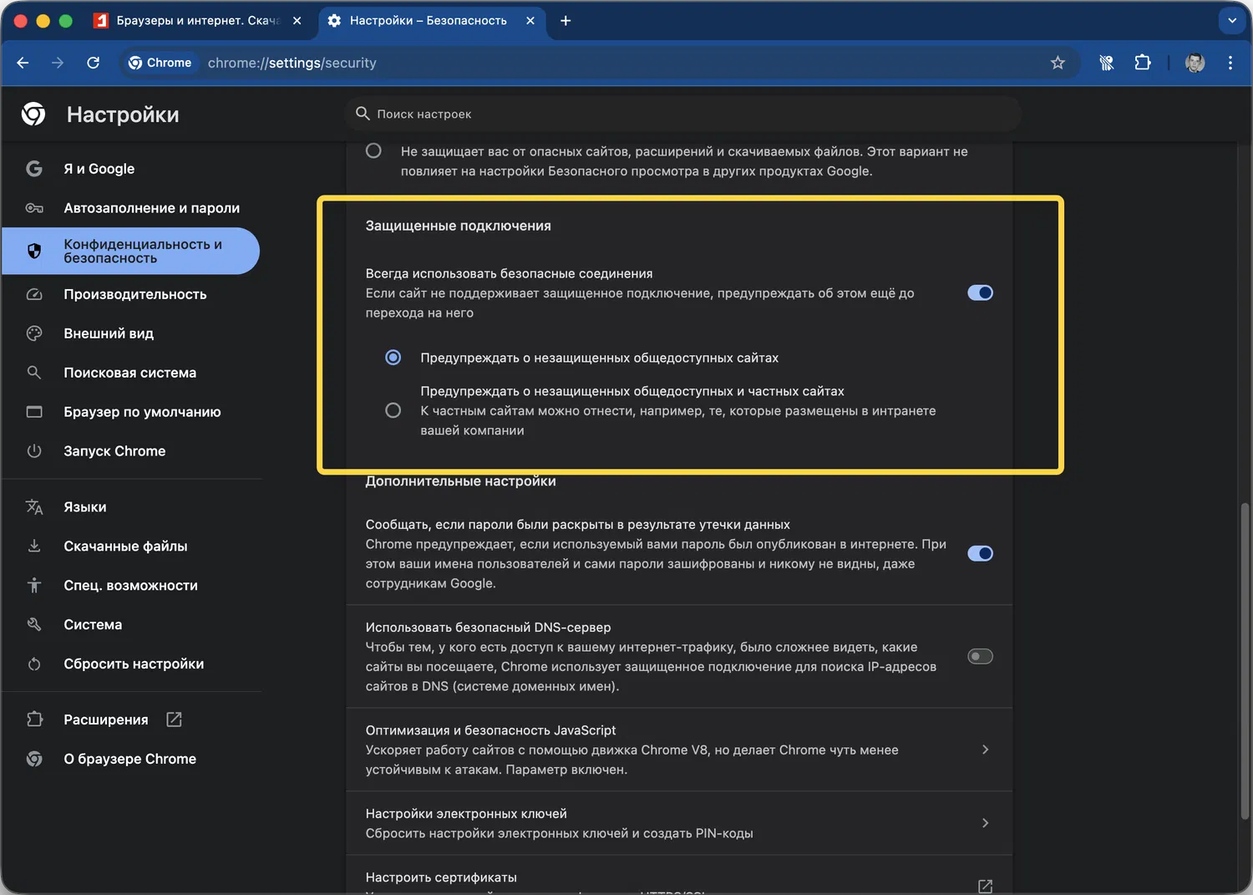Viewport: 1253px width, 895px height.
Task: Click the open-external icon beside Настроить сертификаты
Action: pos(985,885)
